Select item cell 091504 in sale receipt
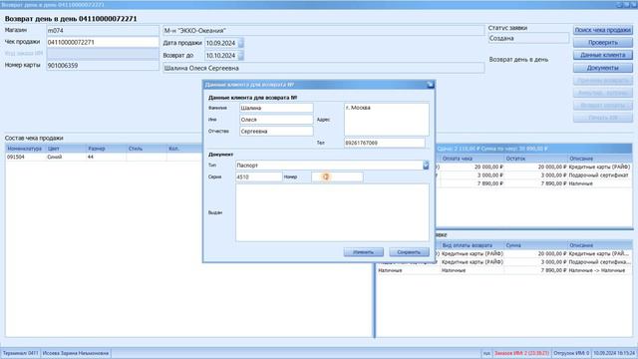 (25, 157)
